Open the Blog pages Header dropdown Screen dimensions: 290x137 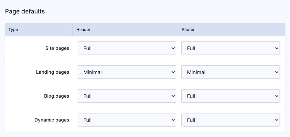coord(127,96)
